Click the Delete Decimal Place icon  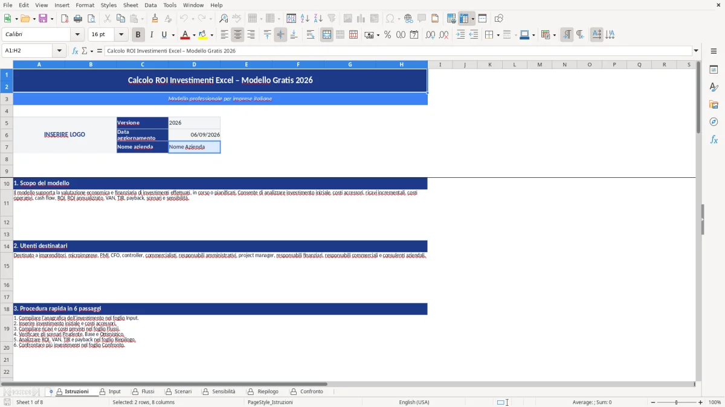(x=443, y=35)
